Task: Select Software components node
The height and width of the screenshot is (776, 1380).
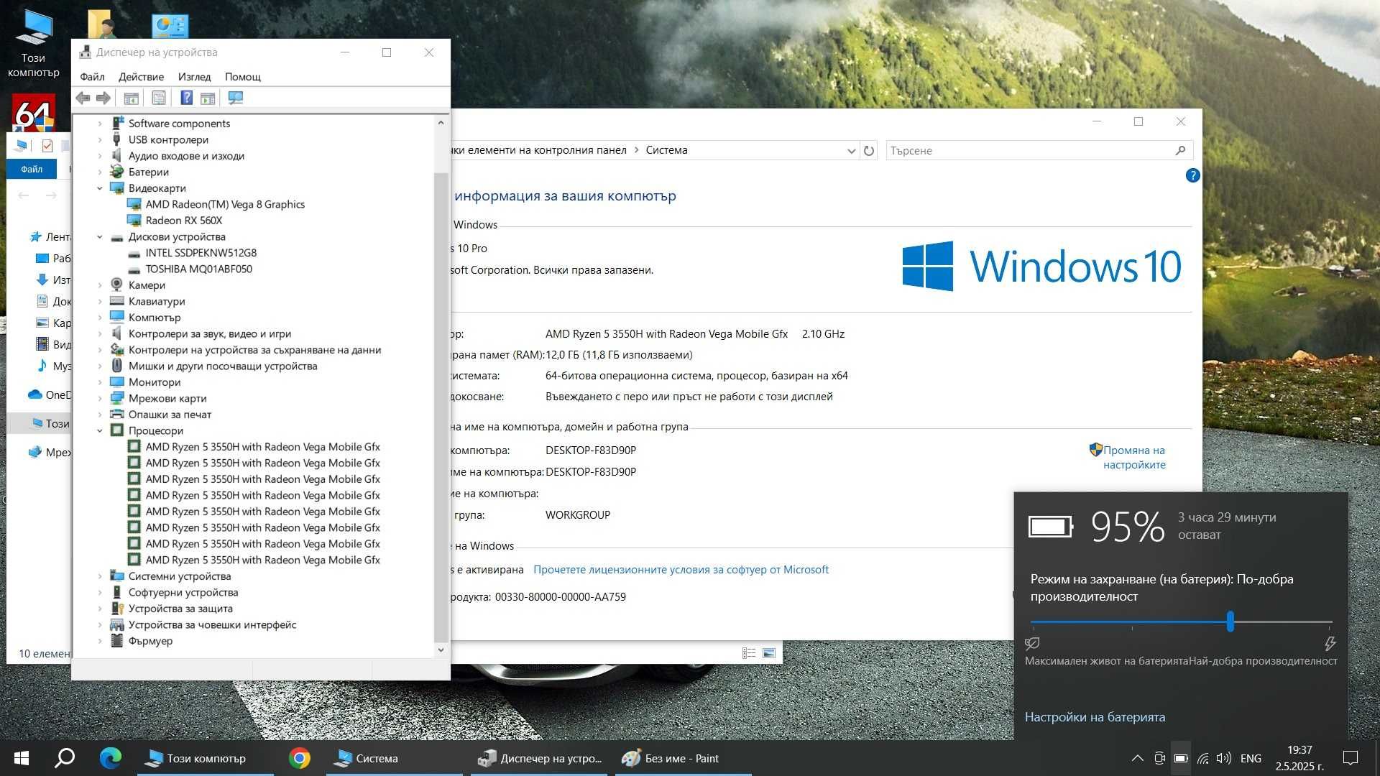Action: coord(179,124)
